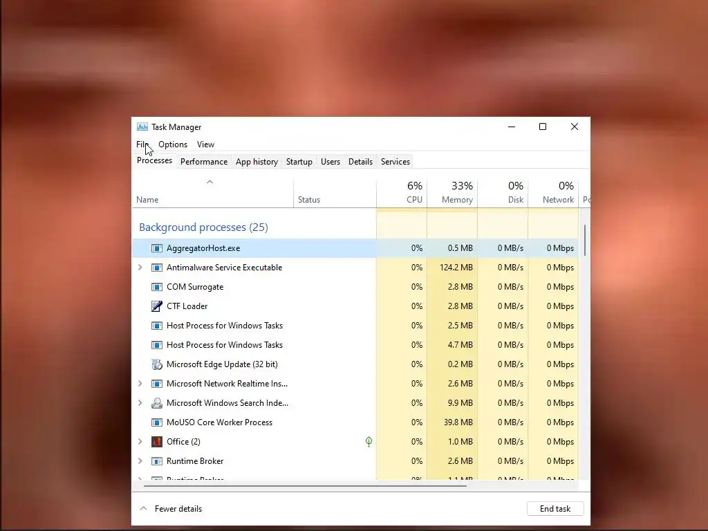The height and width of the screenshot is (531, 708).
Task: Select the Processes tab
Action: click(154, 160)
